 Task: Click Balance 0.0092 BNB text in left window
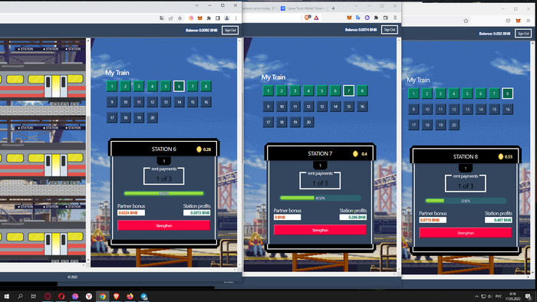coord(201,30)
